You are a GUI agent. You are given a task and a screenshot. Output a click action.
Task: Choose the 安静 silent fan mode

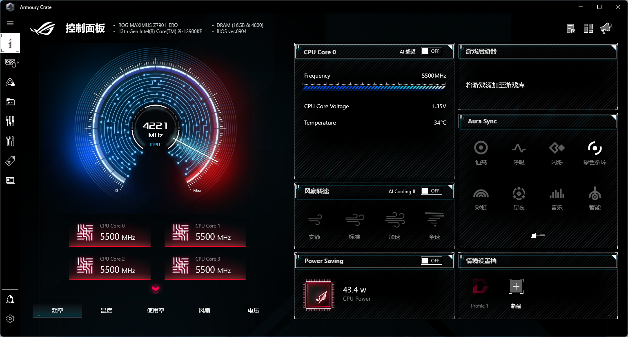[x=314, y=226]
